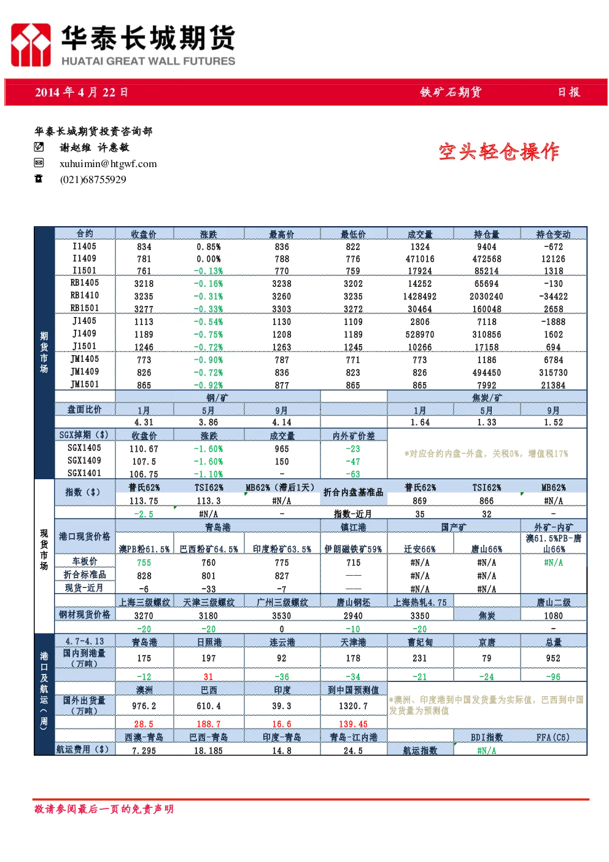
Task: Click the 焦炭/矿 ratio header
Action: [487, 398]
